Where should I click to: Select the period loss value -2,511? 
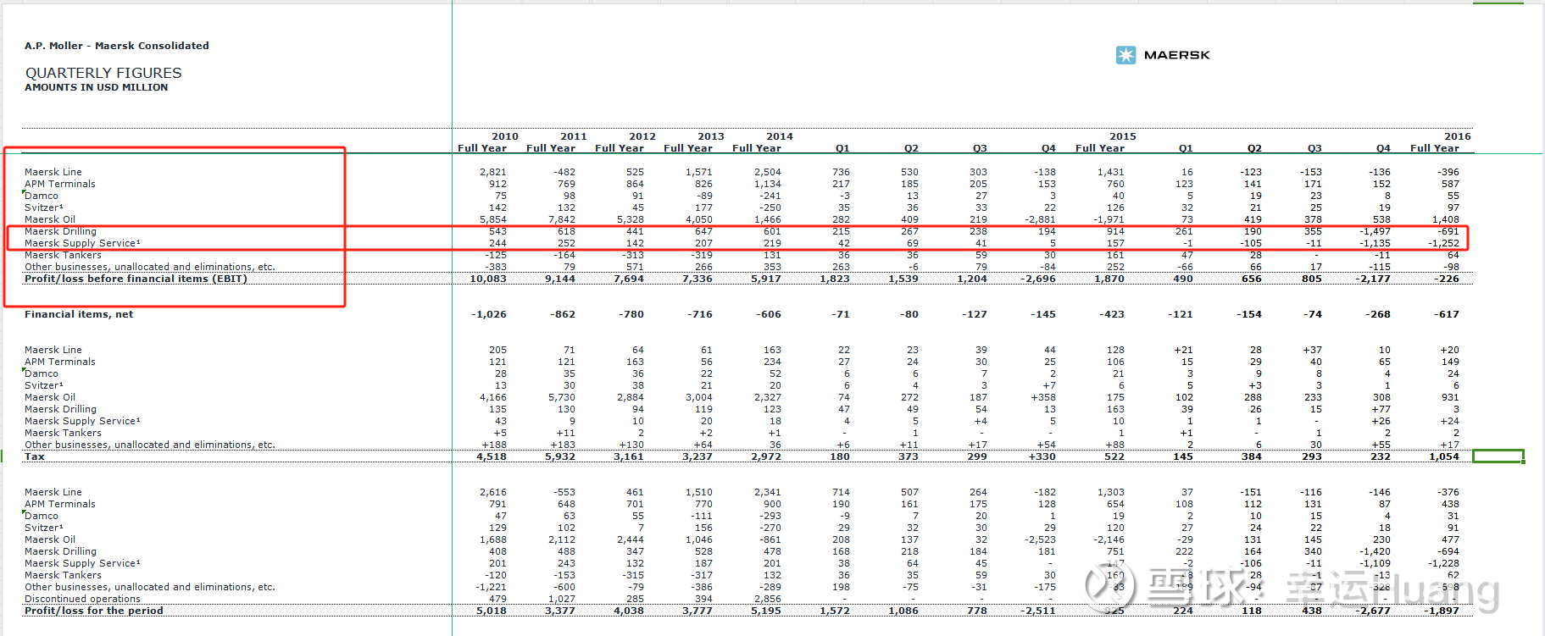(1037, 611)
